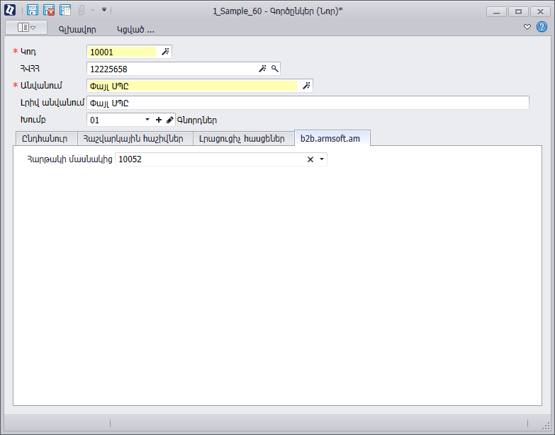Open the Գլխավոր ribbon tab
The image size is (555, 435).
point(77,30)
